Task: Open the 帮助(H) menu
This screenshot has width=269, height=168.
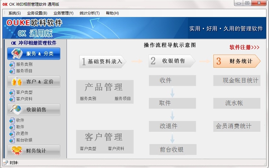Action: 112,13
